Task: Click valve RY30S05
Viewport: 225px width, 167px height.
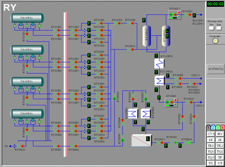Action: point(123,138)
